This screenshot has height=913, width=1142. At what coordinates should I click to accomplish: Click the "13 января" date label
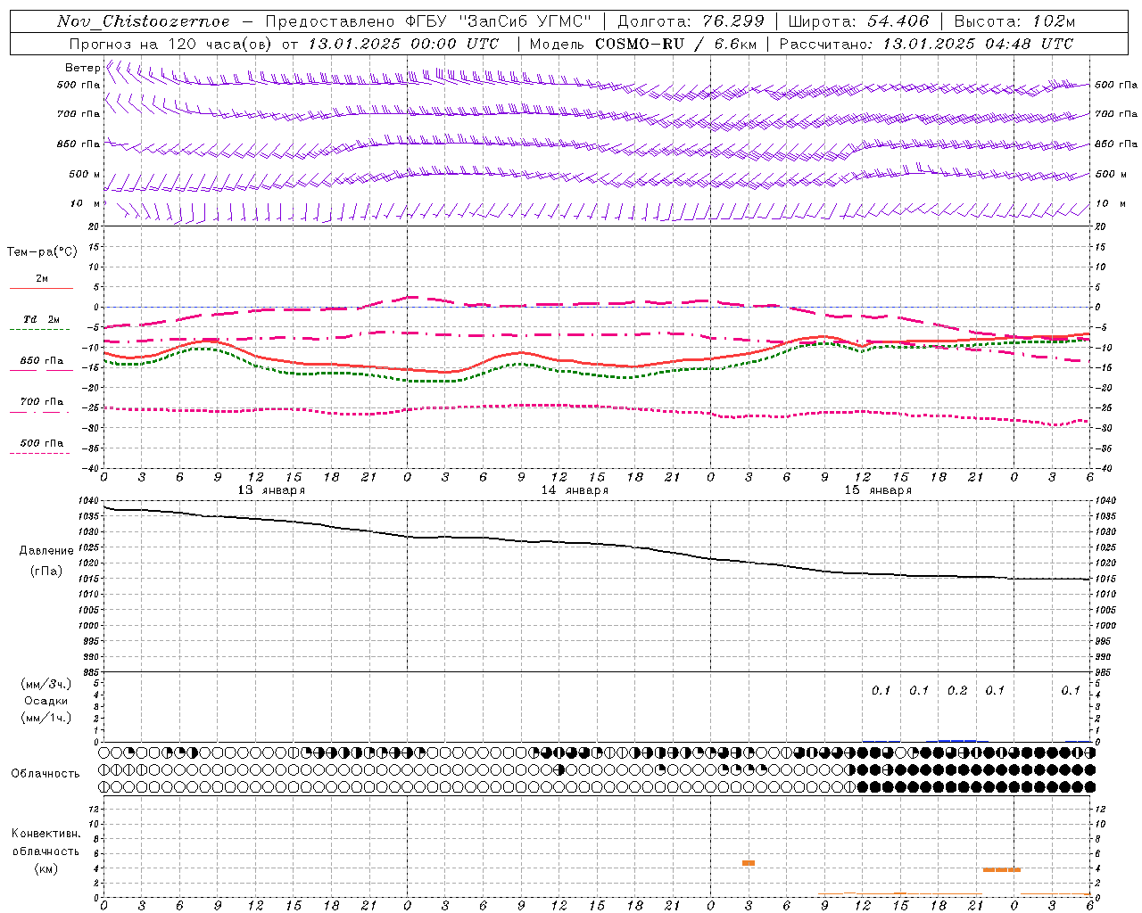click(271, 490)
